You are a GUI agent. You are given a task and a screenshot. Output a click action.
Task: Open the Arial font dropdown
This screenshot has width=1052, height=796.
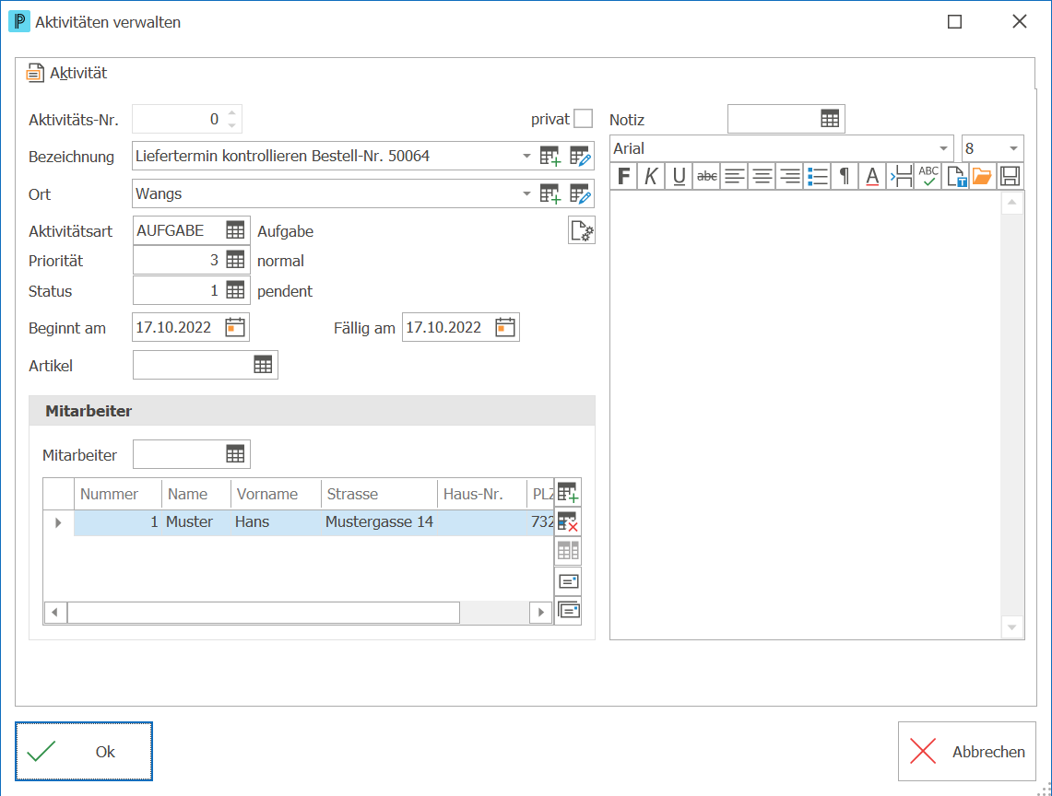[943, 148]
